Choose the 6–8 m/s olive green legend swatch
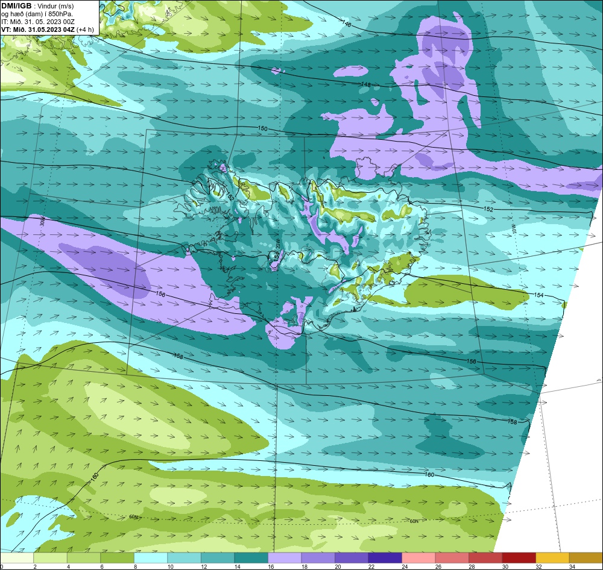The image size is (603, 570). (x=118, y=558)
